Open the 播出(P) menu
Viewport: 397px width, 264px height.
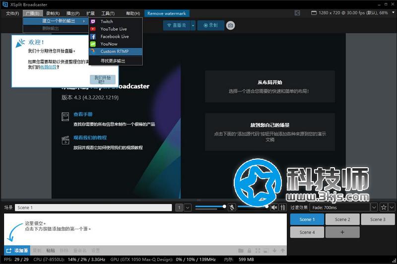tap(73, 13)
